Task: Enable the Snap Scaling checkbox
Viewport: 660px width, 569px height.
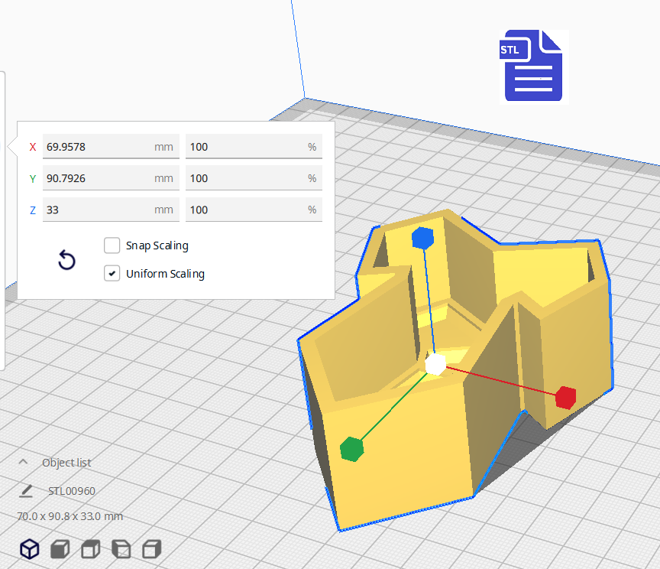Action: coord(112,245)
